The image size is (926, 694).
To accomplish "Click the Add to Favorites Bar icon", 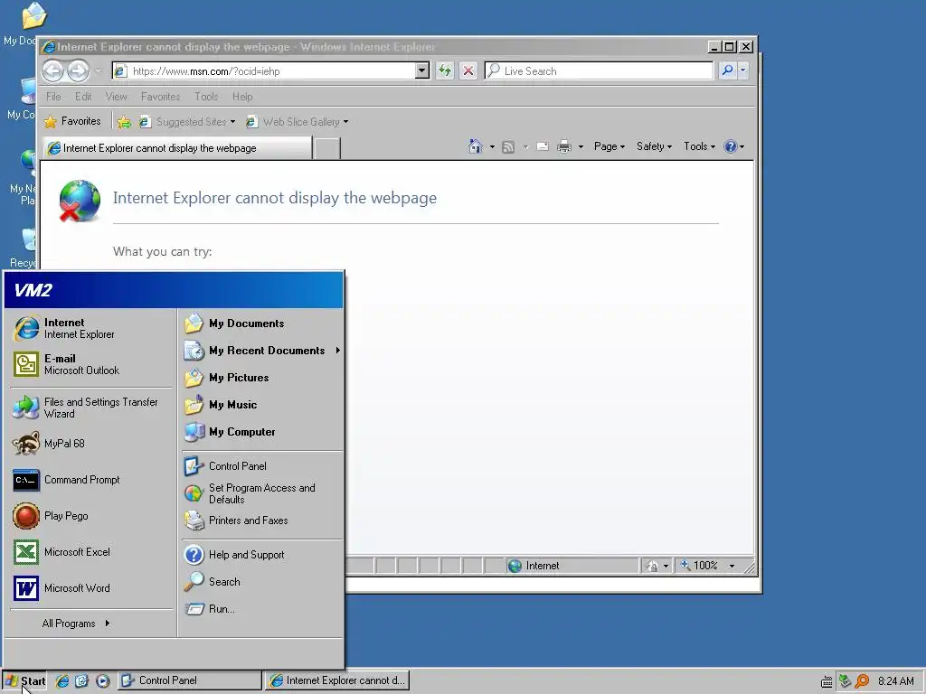I will [124, 122].
